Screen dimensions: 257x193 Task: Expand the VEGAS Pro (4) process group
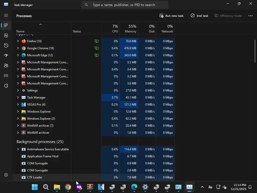(x=18, y=105)
